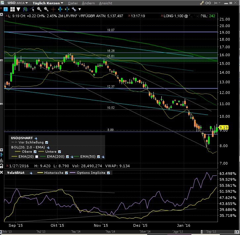Open the Datei menu

pos(73,3)
